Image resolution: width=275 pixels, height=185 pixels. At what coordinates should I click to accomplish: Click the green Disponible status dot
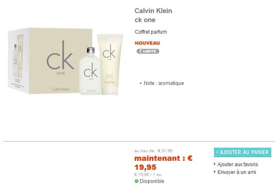[136, 181]
